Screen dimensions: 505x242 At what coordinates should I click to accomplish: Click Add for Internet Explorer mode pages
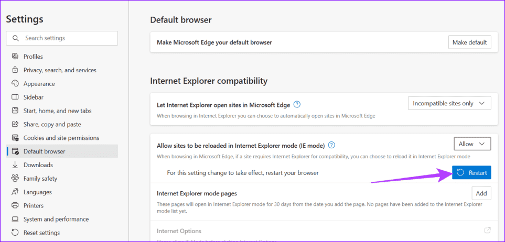(x=481, y=193)
